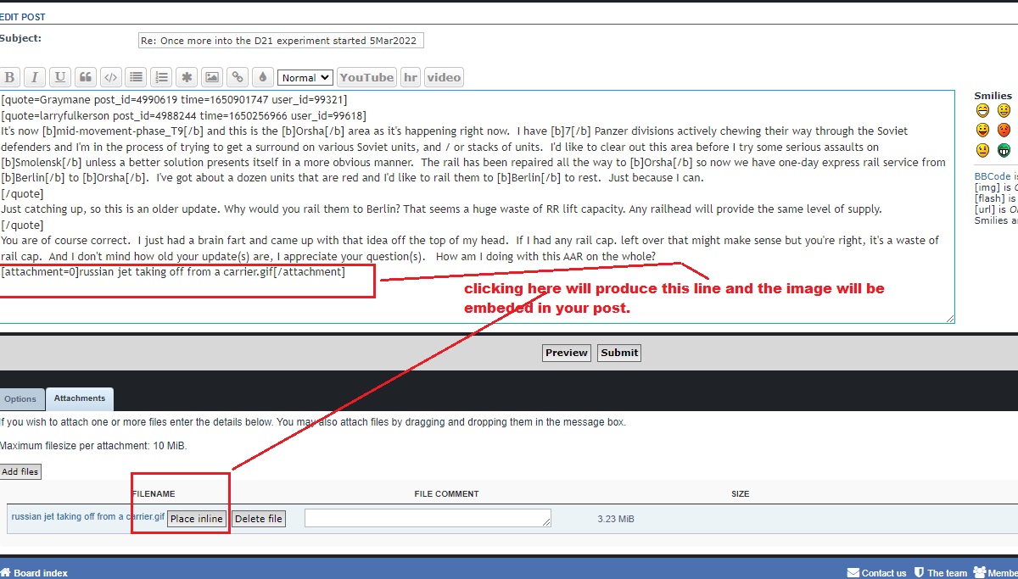1018x579 pixels.
Task: Switch to the Options tab
Action: (x=20, y=399)
